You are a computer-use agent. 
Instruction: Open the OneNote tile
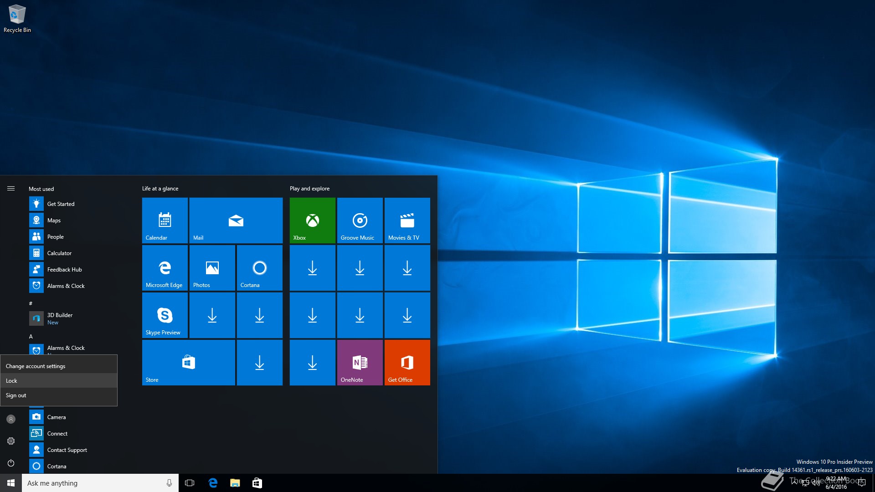[x=360, y=362]
